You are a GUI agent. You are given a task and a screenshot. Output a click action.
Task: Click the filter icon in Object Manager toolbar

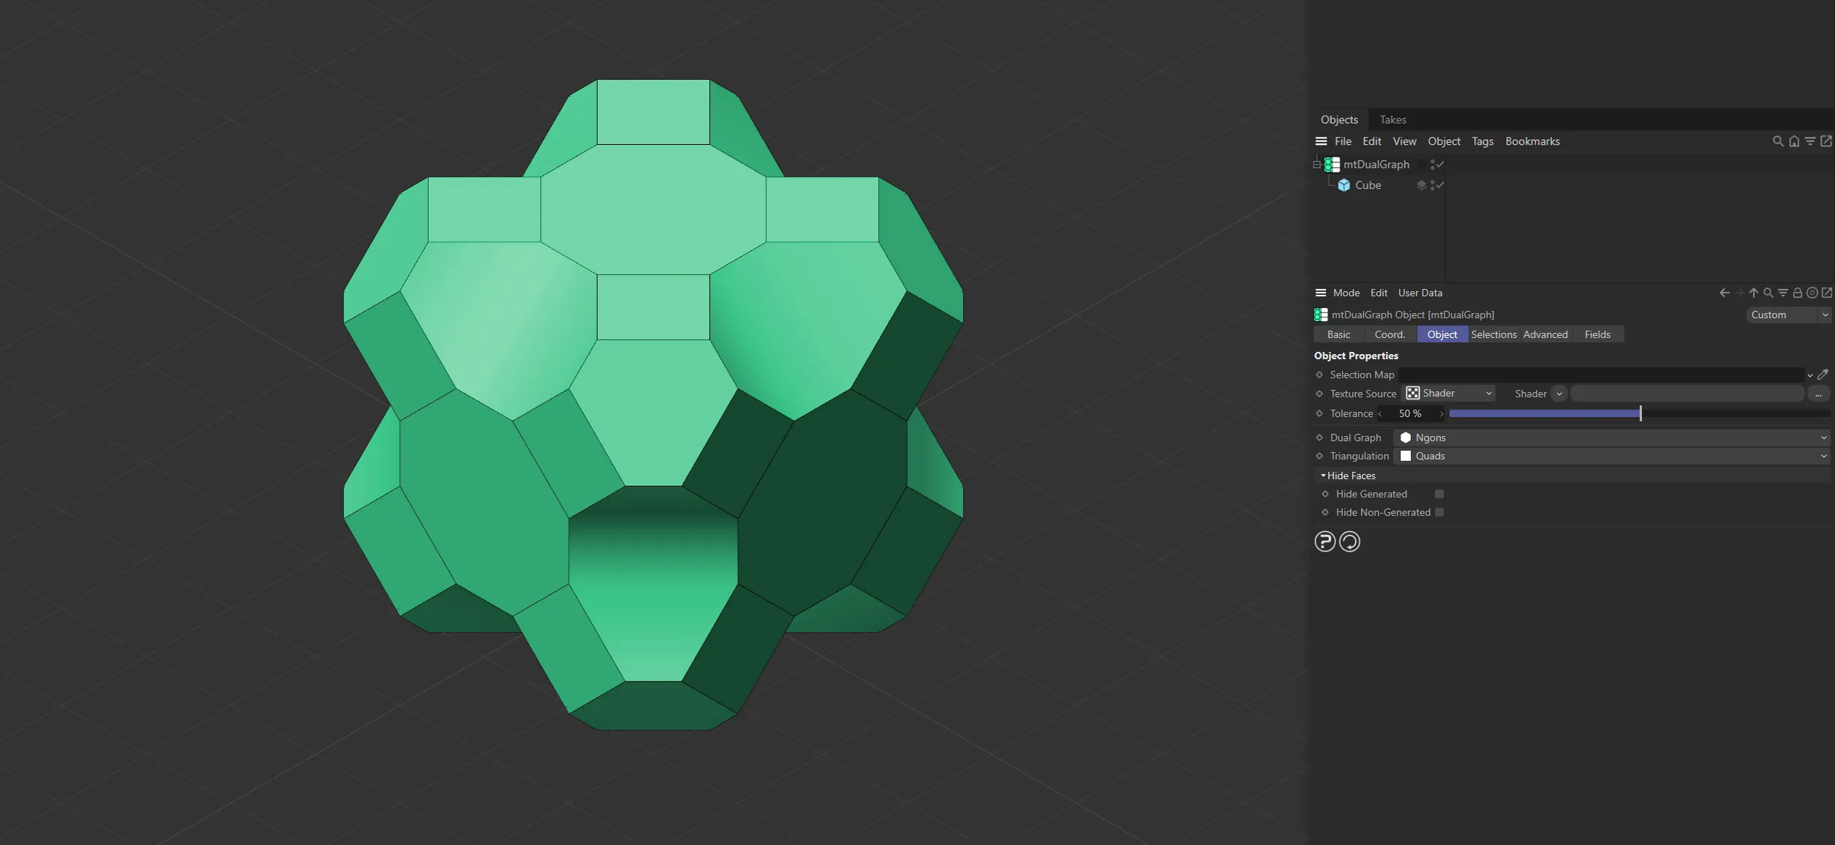[x=1810, y=141]
